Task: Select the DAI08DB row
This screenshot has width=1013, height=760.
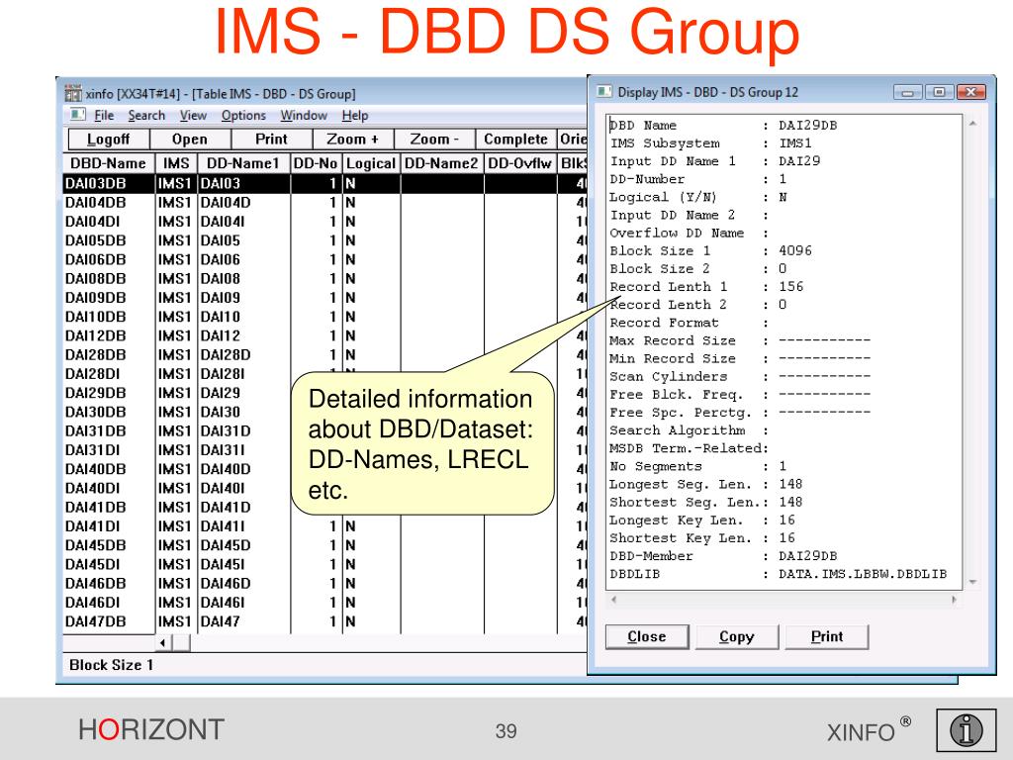Action: [324, 278]
